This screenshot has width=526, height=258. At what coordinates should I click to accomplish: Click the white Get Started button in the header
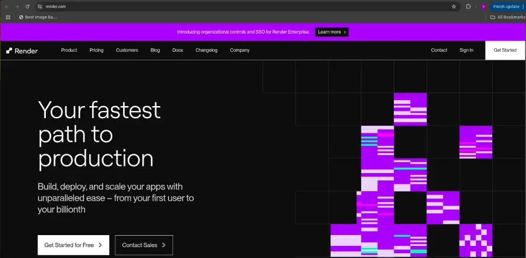pos(505,50)
